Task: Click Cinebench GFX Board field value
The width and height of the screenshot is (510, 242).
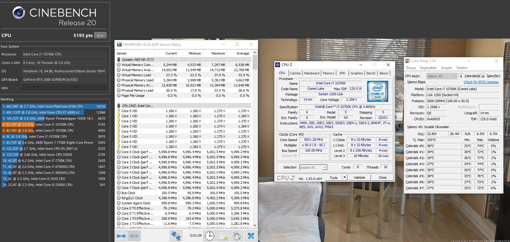Action: coord(64,80)
